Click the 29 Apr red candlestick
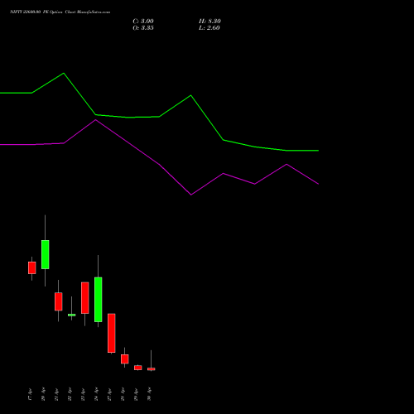 coord(138,368)
